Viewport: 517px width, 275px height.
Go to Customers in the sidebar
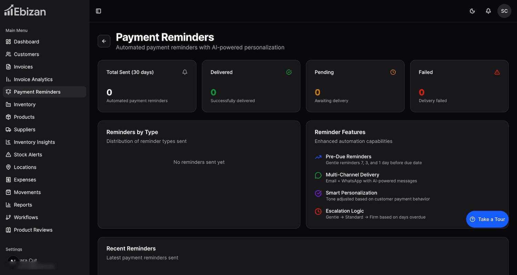click(26, 54)
